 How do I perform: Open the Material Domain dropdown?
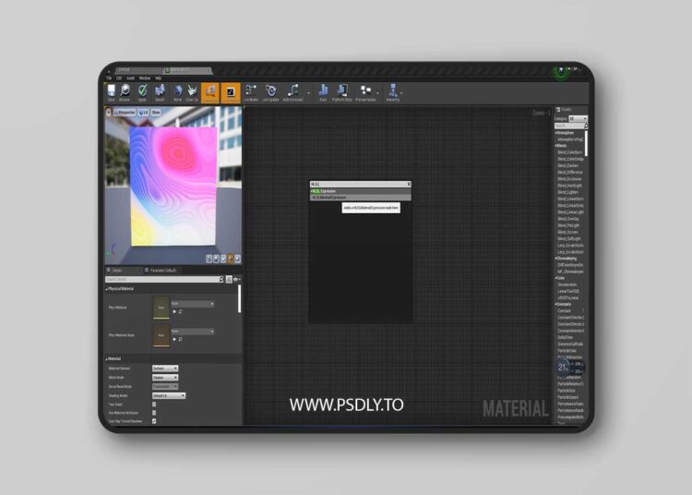click(x=165, y=368)
